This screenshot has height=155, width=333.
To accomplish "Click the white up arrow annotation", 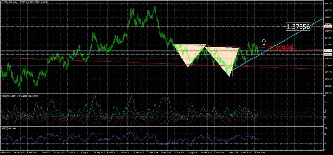I will pos(264,42).
